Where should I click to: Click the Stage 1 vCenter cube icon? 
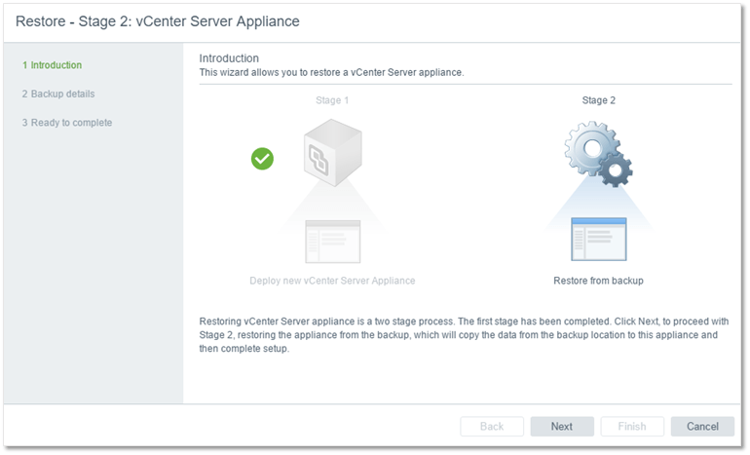(x=333, y=153)
